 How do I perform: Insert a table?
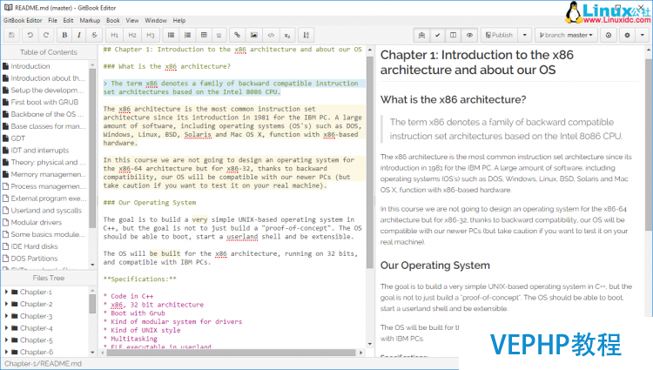click(x=204, y=36)
